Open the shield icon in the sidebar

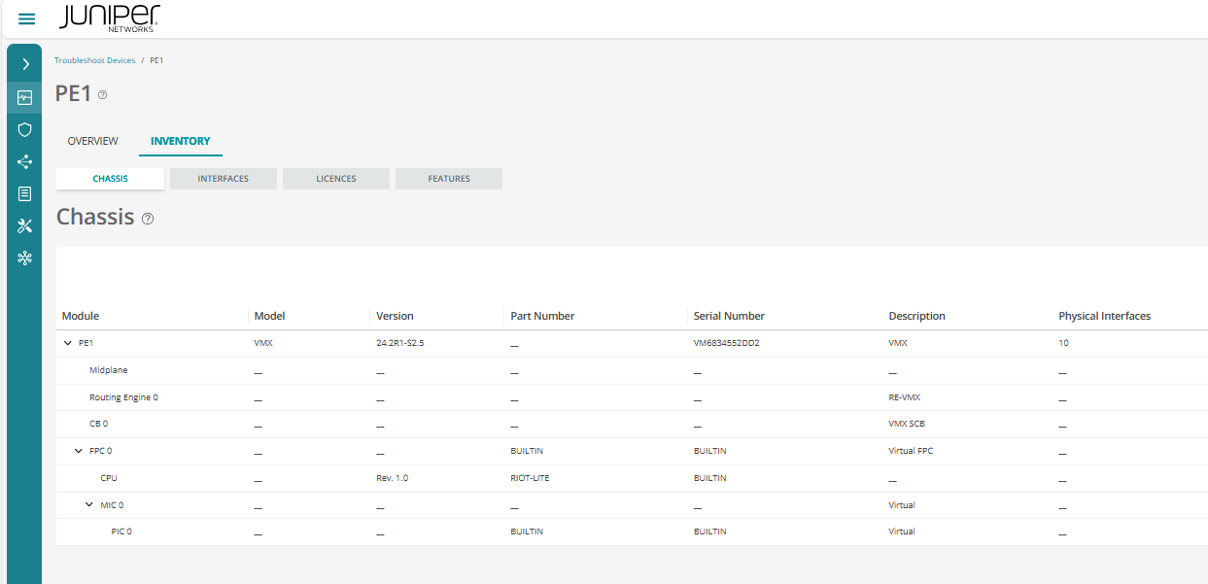point(25,129)
